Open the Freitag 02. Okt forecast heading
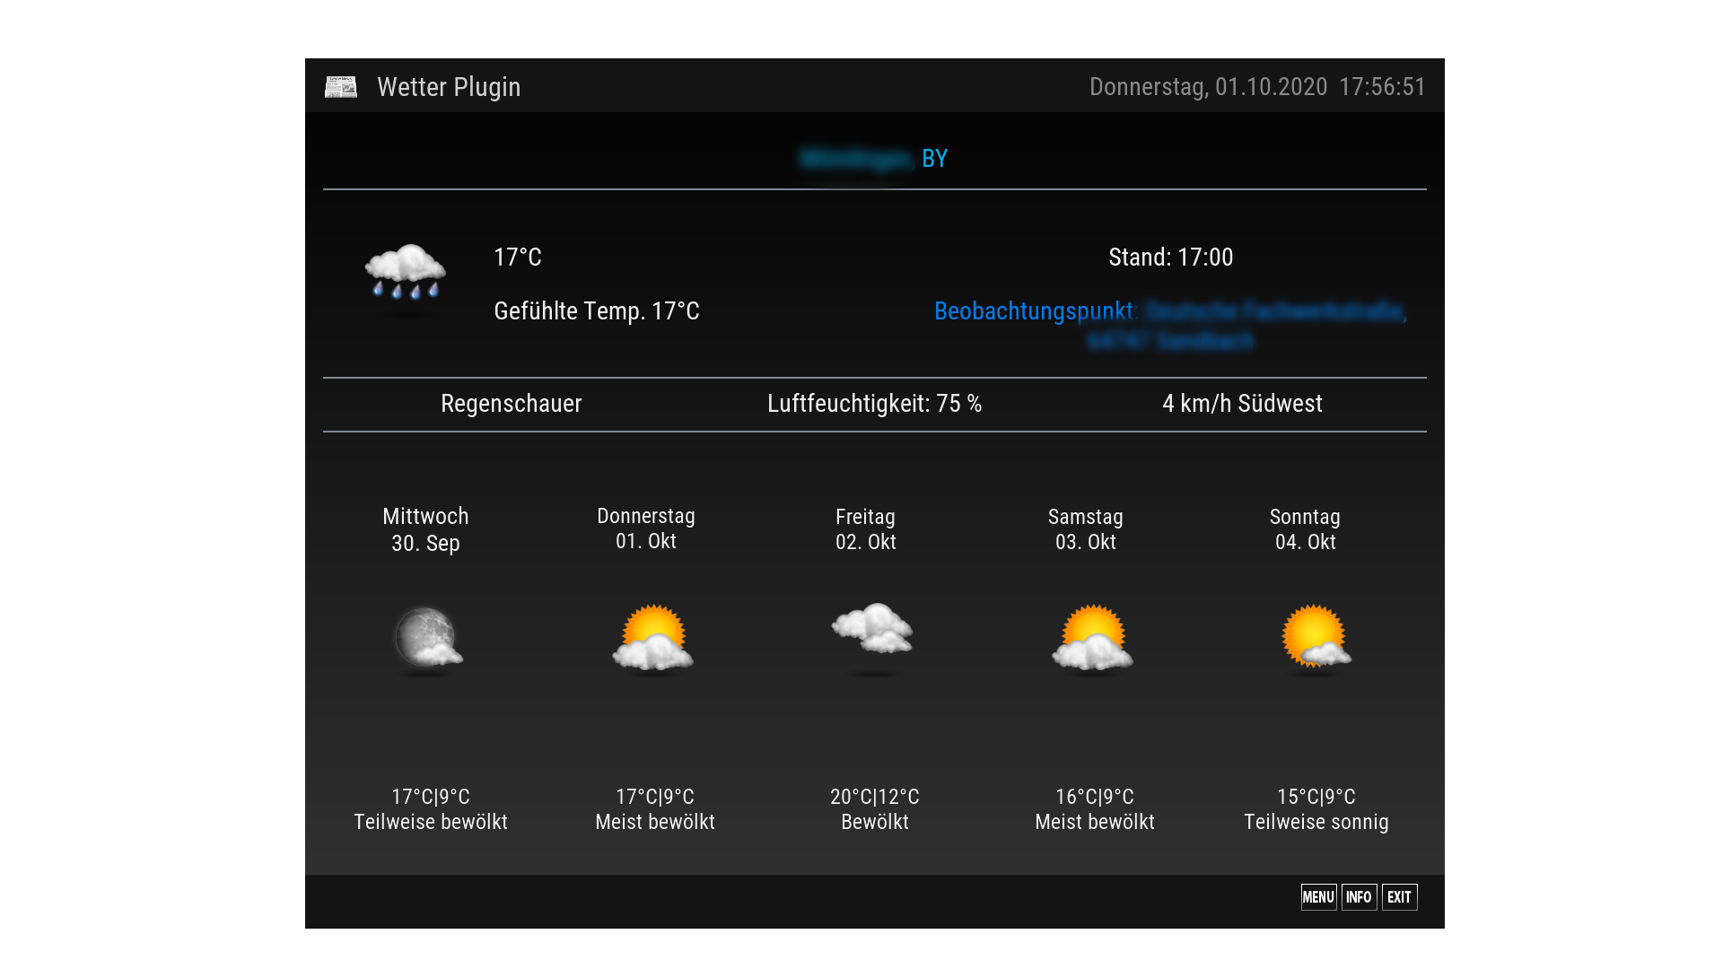 865,529
